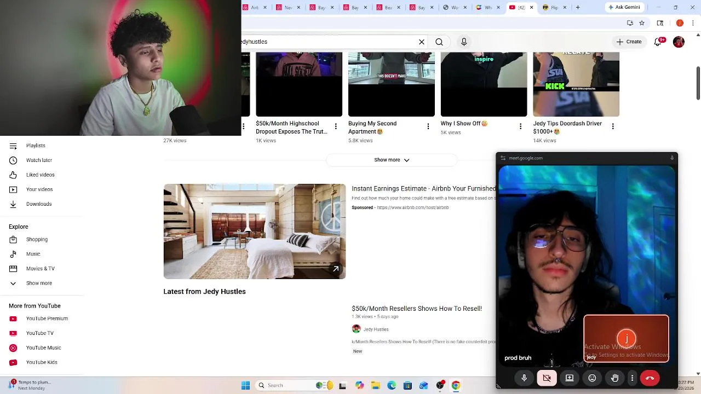Raise hand in Google Meet
The width and height of the screenshot is (701, 394).
tap(614, 378)
